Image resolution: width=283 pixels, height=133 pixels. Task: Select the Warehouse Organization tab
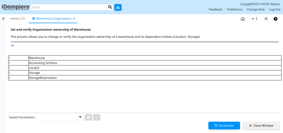pos(54,18)
